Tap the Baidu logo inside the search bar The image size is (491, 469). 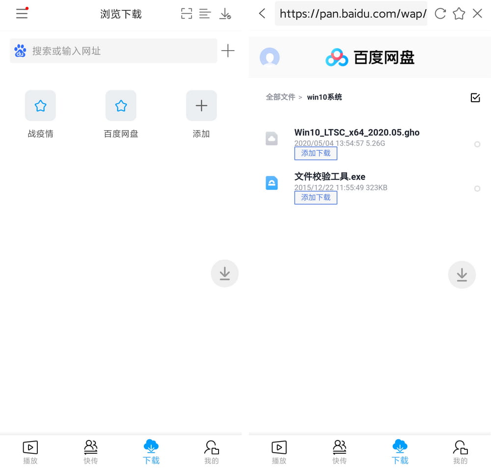click(20, 51)
